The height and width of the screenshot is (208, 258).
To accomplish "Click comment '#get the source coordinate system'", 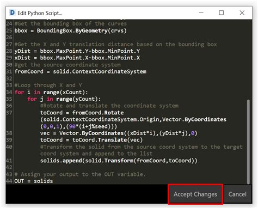I will 67,65.
